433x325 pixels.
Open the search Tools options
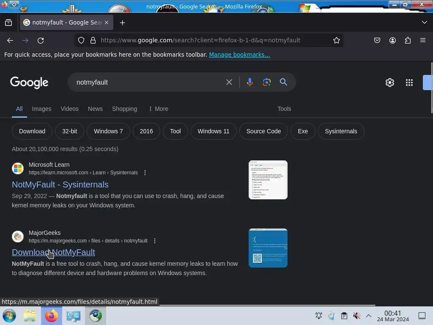click(x=285, y=109)
